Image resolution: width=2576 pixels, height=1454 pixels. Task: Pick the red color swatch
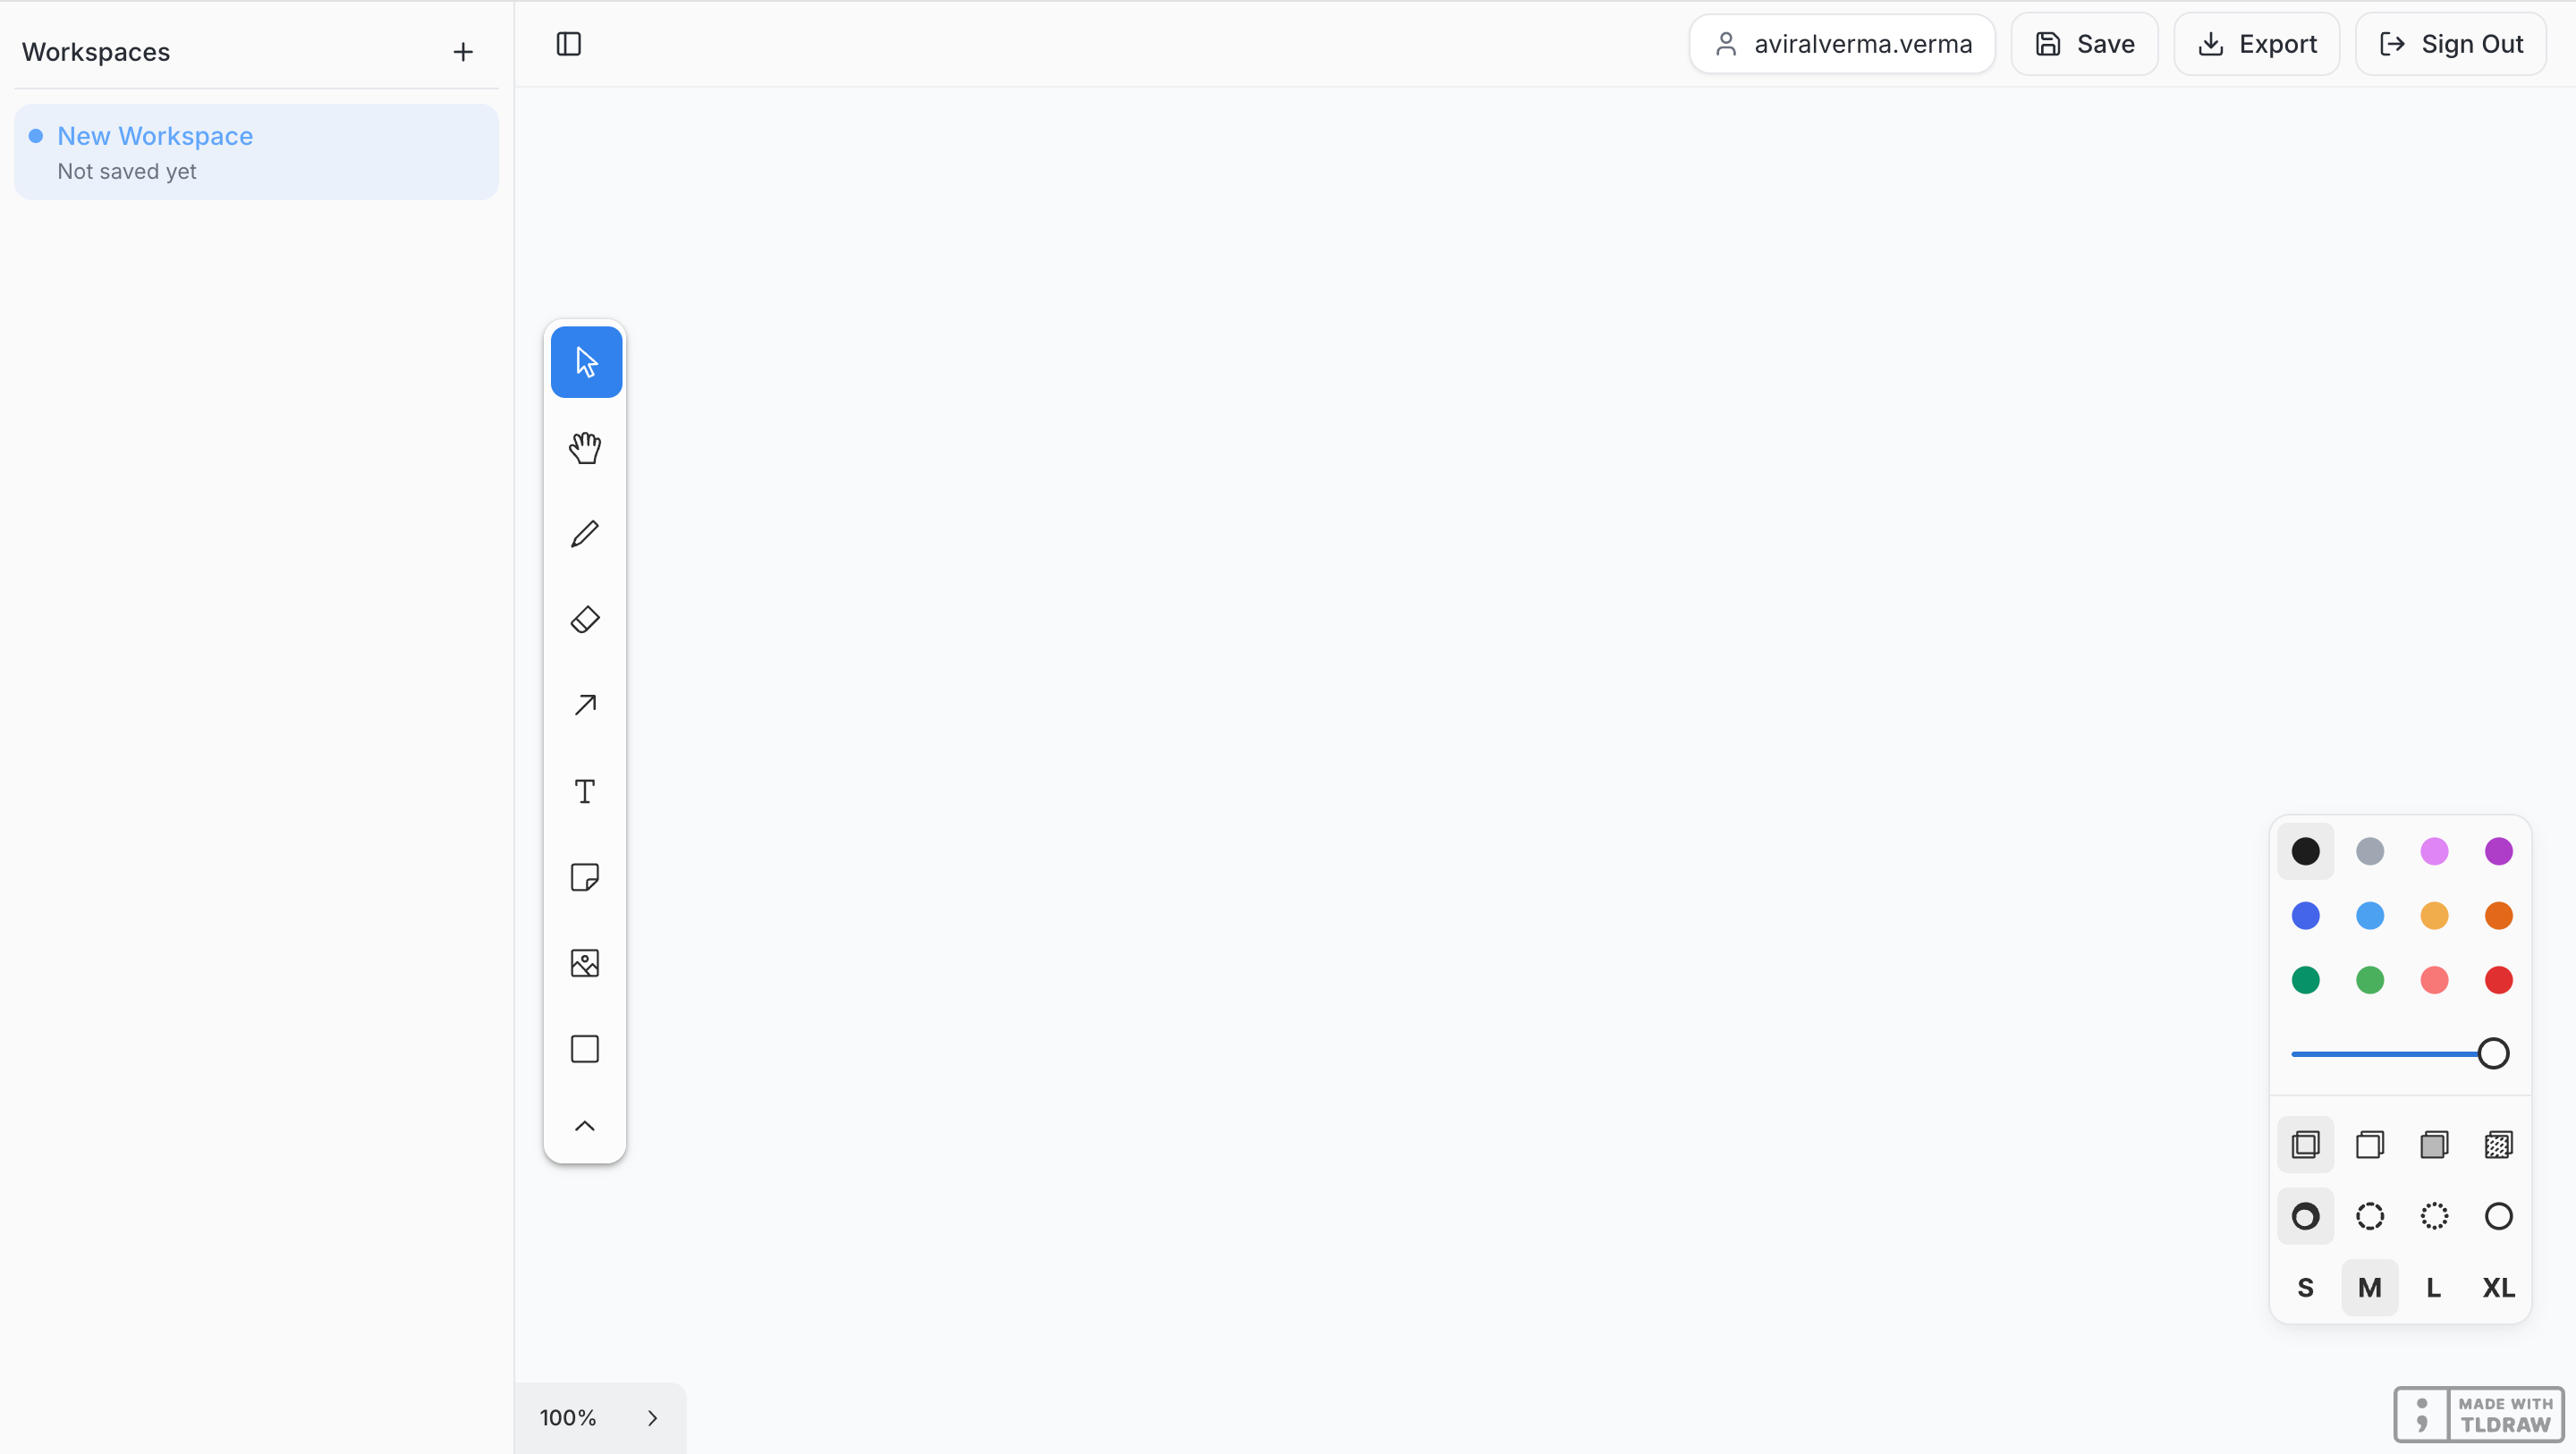(x=2498, y=980)
